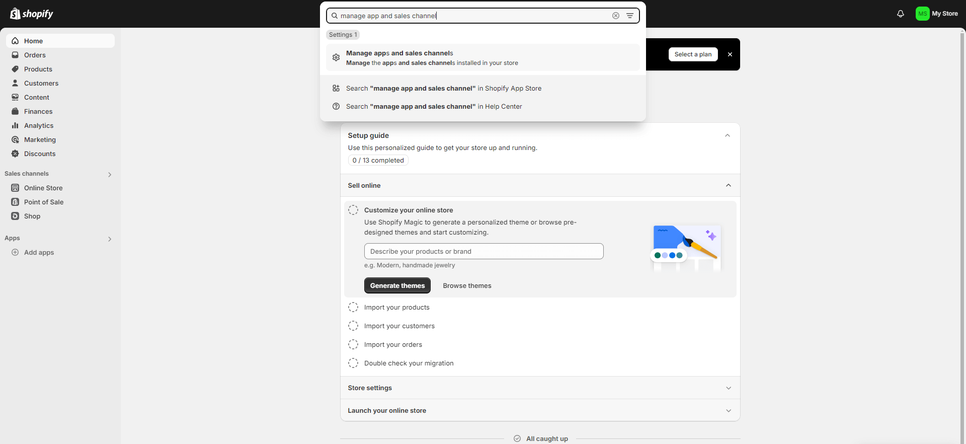Expand the Sales channels chevron
The image size is (966, 444).
(x=110, y=174)
